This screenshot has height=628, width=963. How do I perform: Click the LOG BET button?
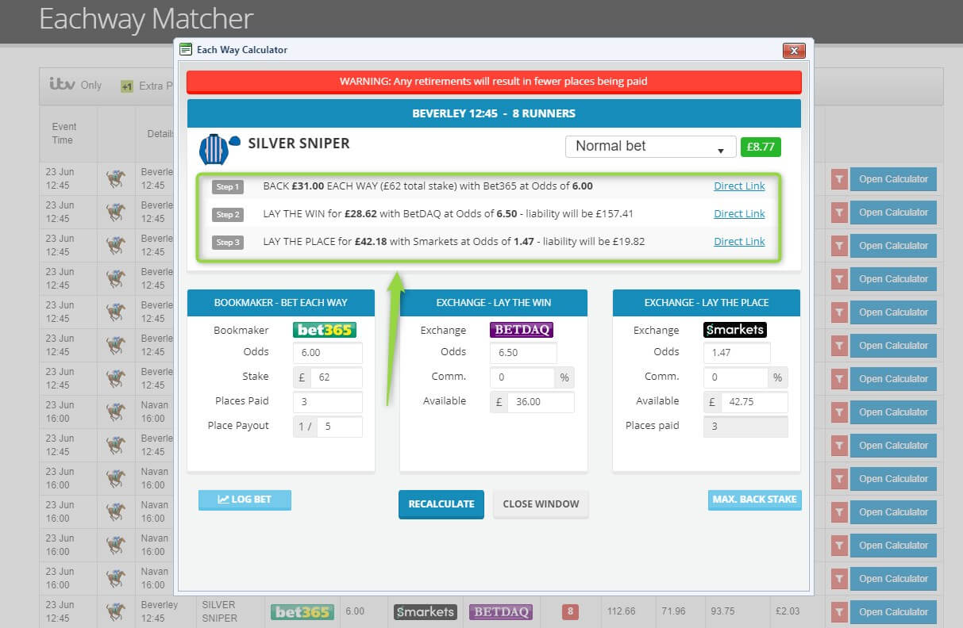pos(245,500)
